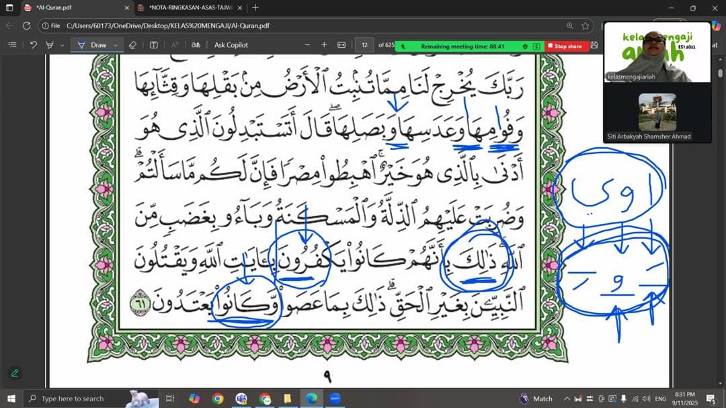This screenshot has width=726, height=408.
Task: Switch the ENG input language
Action: (x=661, y=399)
